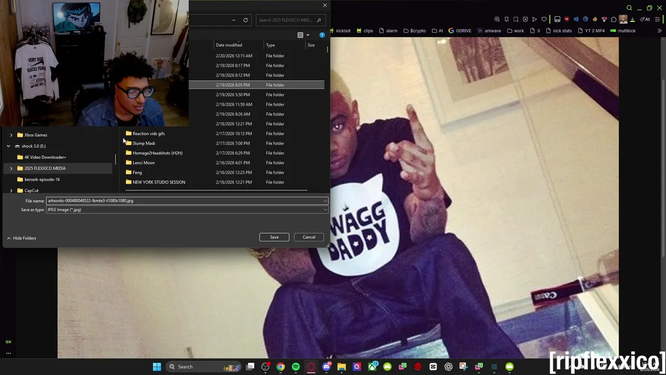Open the work bookmarks folder

click(516, 31)
